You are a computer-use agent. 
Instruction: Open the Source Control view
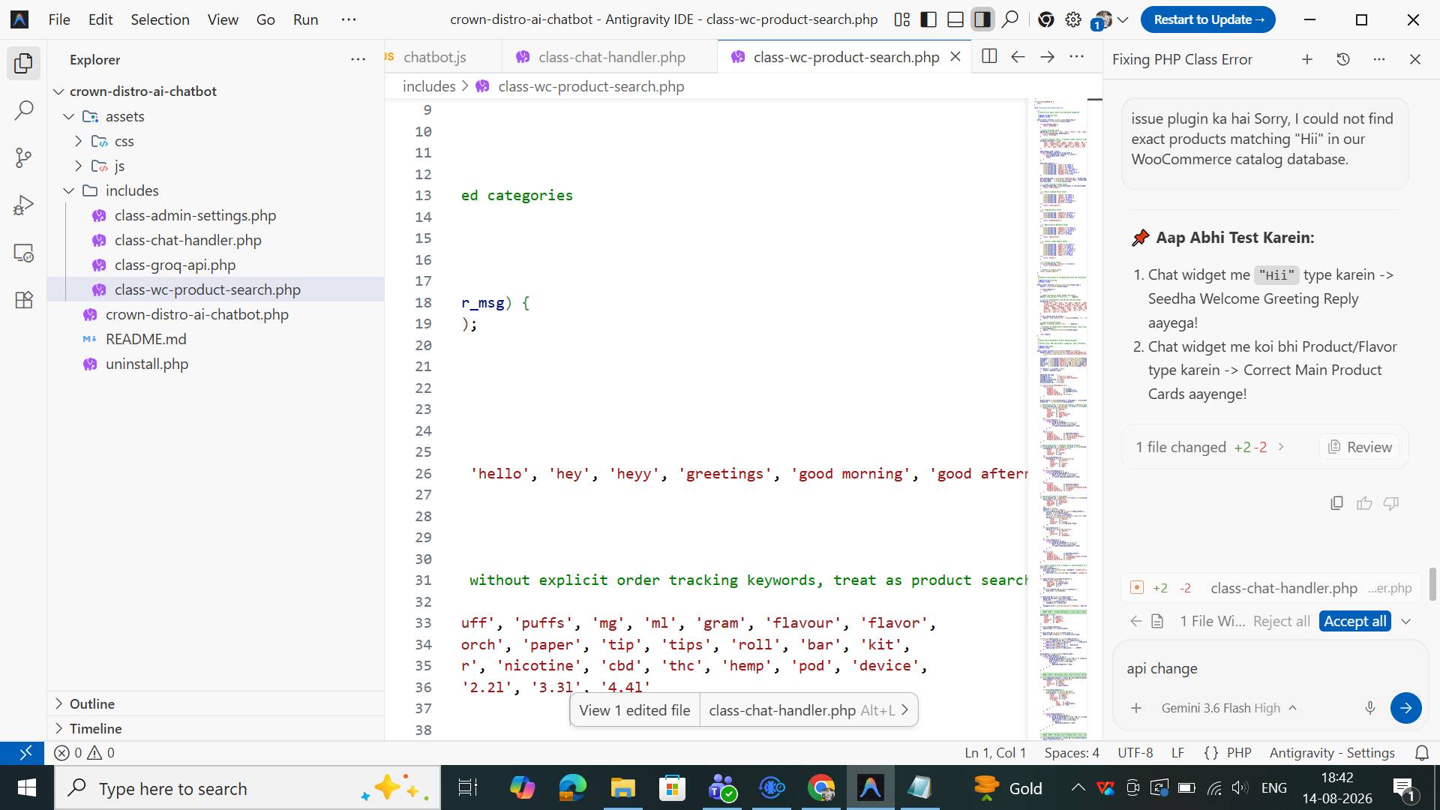[x=24, y=157]
